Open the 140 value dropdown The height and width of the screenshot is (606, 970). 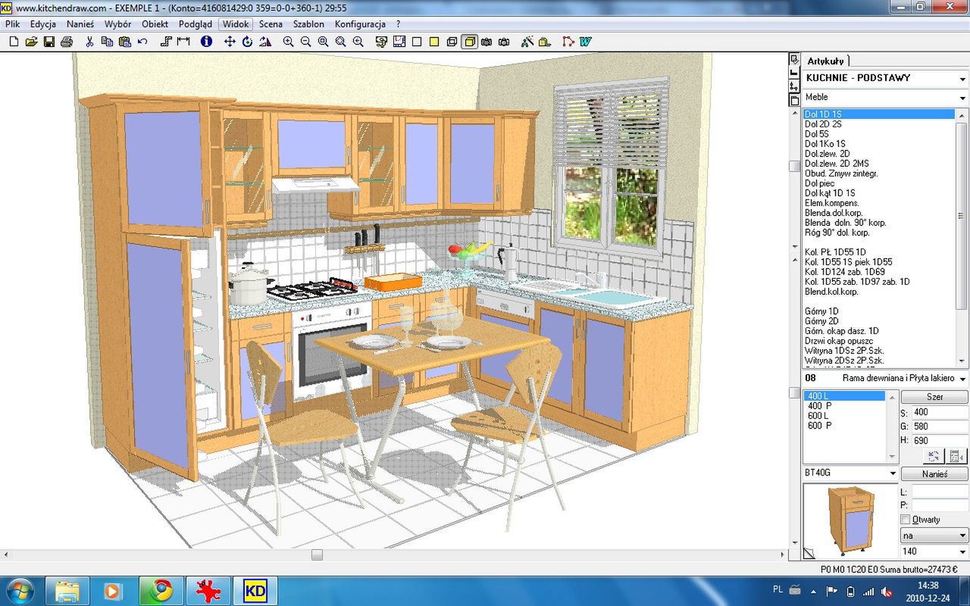point(962,552)
